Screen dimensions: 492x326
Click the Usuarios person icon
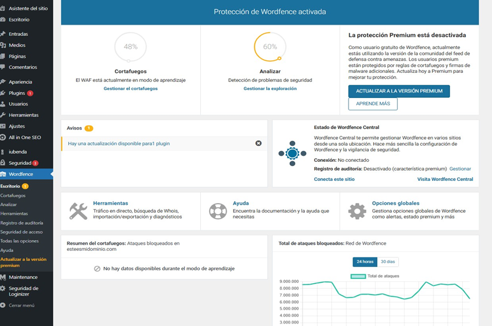3,104
